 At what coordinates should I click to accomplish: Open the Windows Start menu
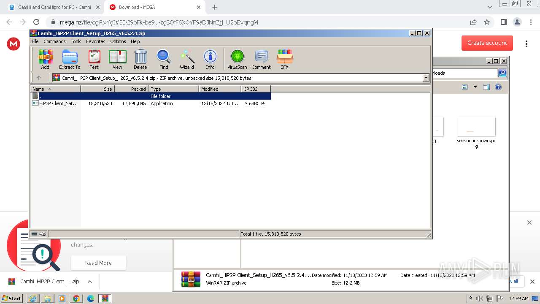[11, 298]
